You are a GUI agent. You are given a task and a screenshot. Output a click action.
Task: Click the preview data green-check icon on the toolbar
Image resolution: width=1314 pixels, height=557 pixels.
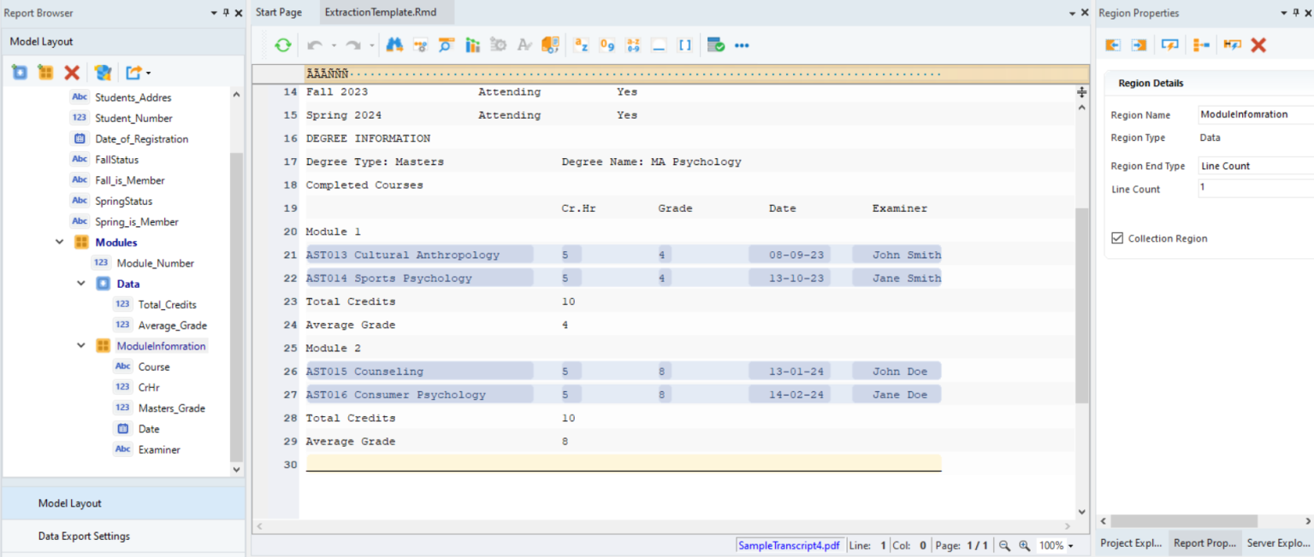[716, 44]
